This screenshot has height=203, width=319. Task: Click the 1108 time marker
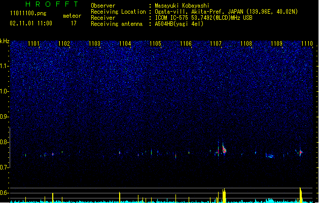pyautogui.click(x=246, y=44)
